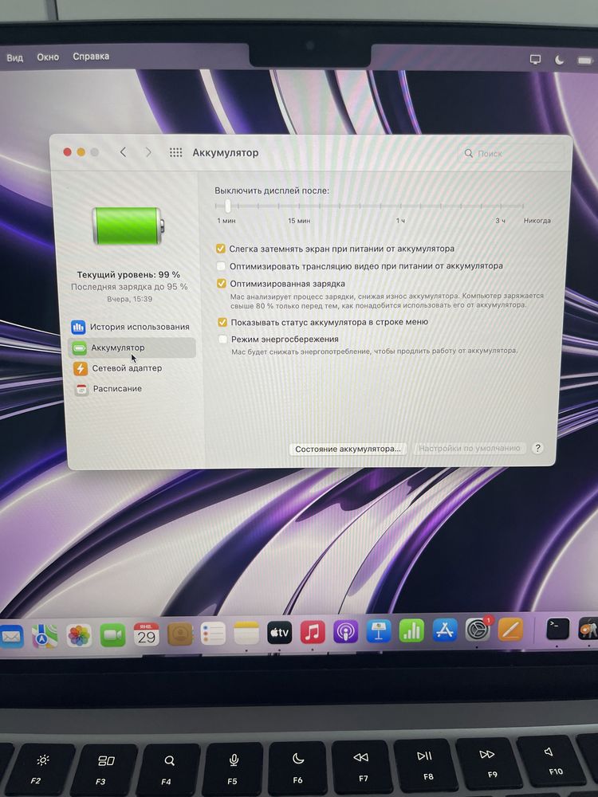Open Photos app in Dock
Screen dimensions: 598x797
coord(79,635)
